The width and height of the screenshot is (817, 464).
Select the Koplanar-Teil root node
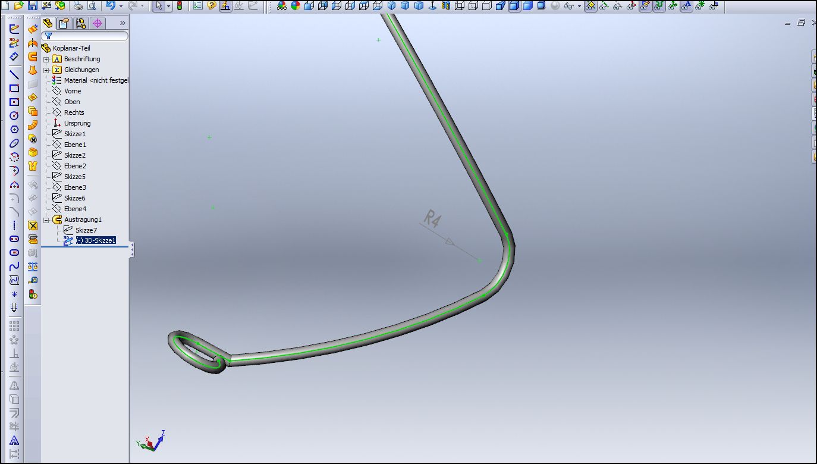coord(71,48)
